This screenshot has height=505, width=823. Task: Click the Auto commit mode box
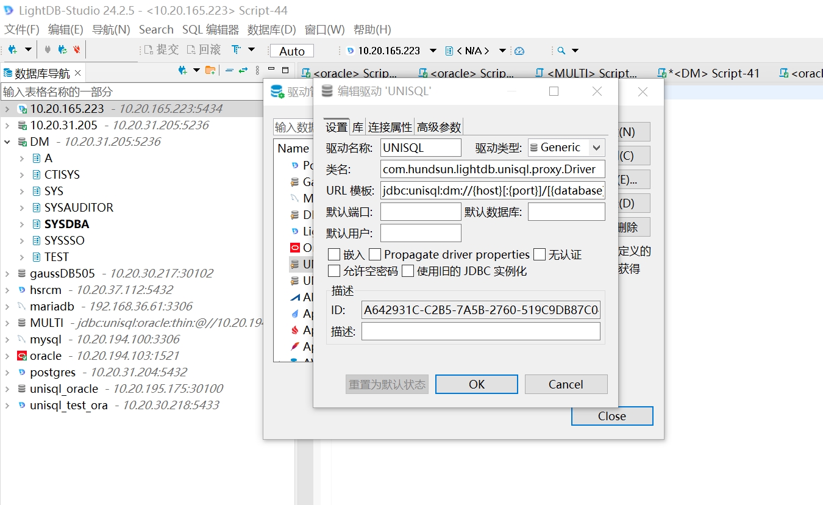coord(292,51)
